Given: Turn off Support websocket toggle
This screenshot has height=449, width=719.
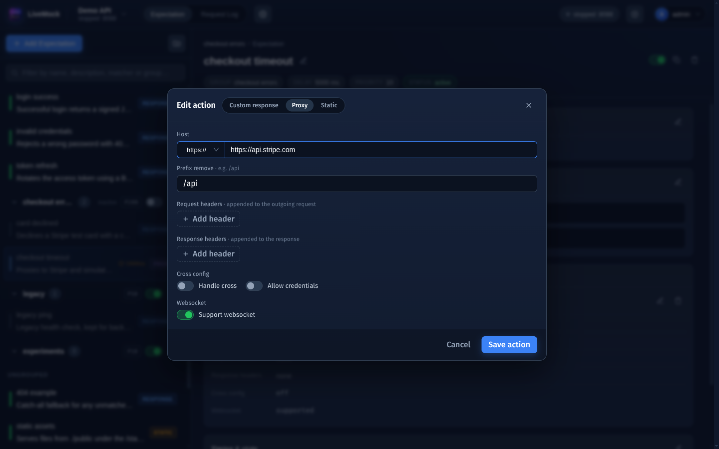Looking at the screenshot, I should (x=185, y=315).
